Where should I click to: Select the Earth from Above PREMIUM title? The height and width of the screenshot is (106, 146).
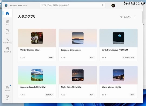(115, 50)
